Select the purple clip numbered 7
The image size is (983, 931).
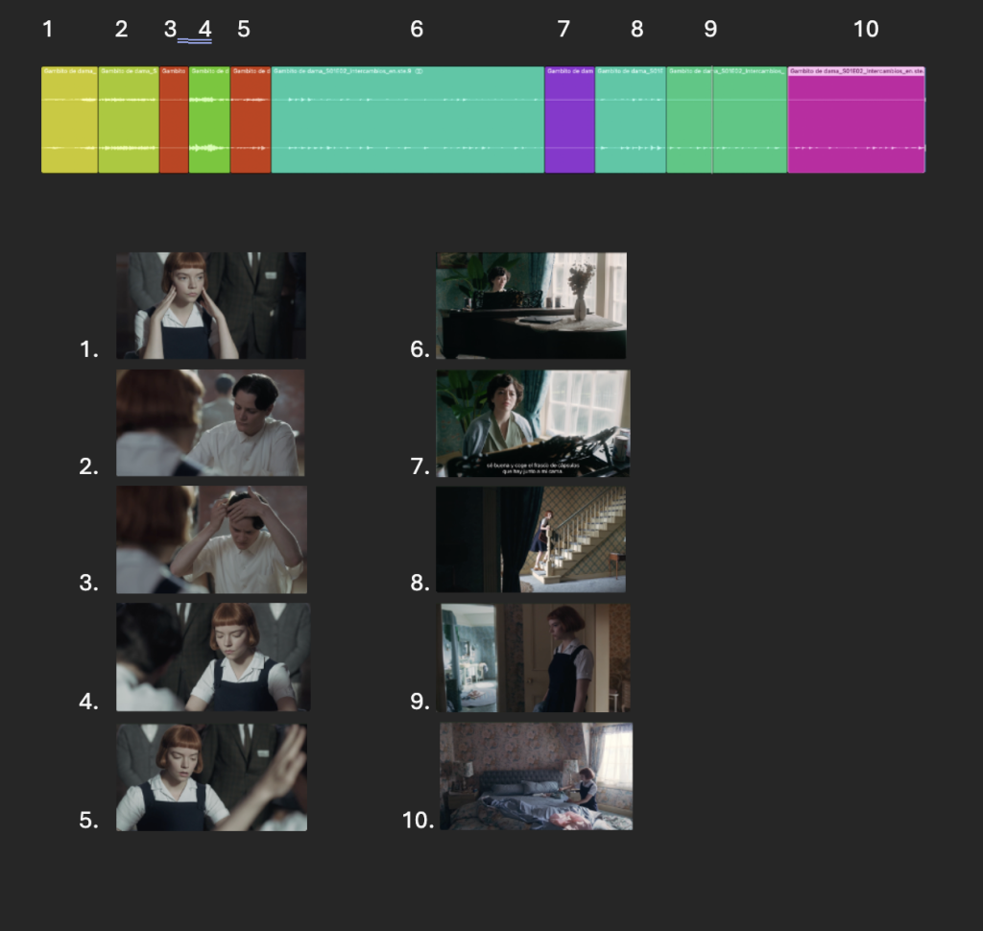tap(570, 119)
